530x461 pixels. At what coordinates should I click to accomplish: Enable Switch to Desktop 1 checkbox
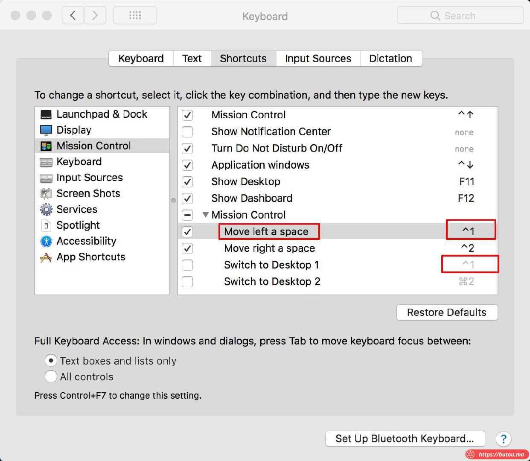click(x=187, y=265)
